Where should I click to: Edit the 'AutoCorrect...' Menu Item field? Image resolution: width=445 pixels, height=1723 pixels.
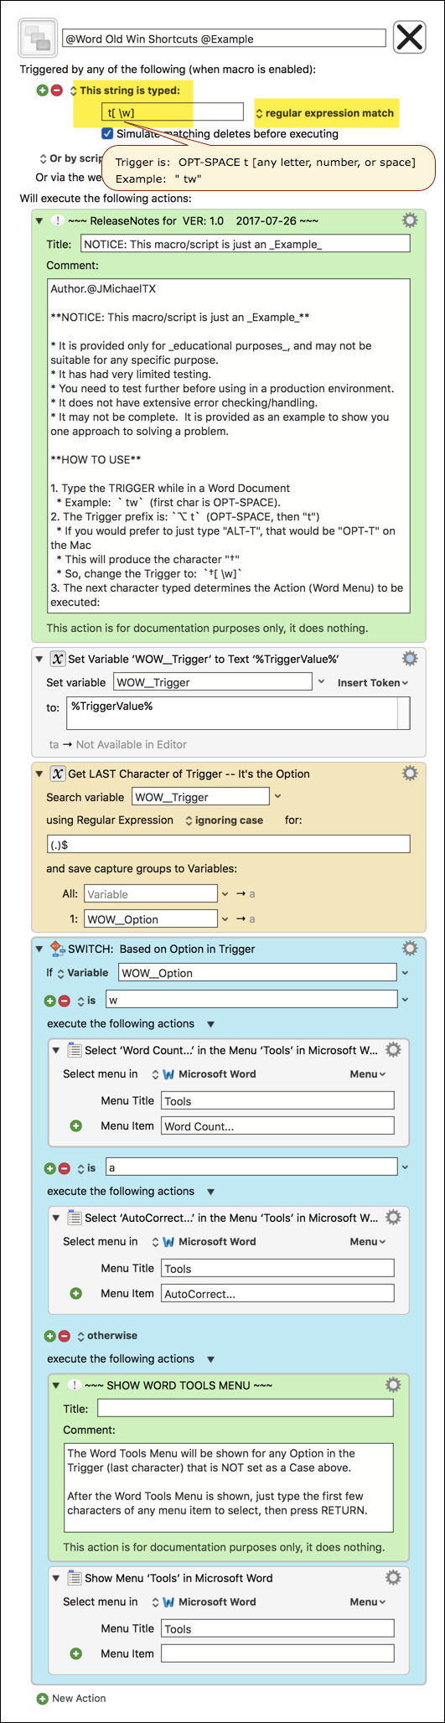pyautogui.click(x=277, y=1293)
